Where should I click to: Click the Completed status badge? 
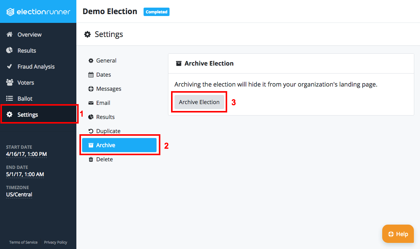(157, 12)
